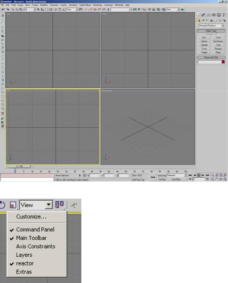Toggle the selection lock padlock in status bar
Screen dimensions: 228x283
[80, 175]
